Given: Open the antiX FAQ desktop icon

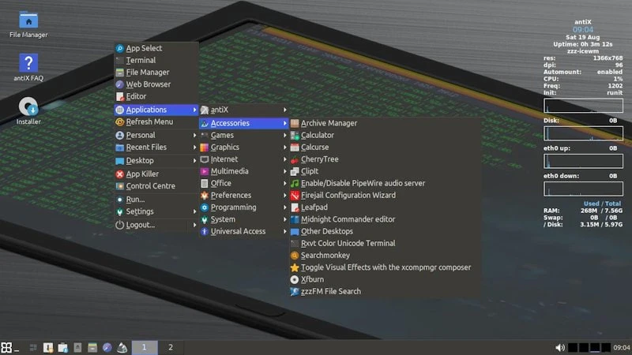Looking at the screenshot, I should 28,68.
